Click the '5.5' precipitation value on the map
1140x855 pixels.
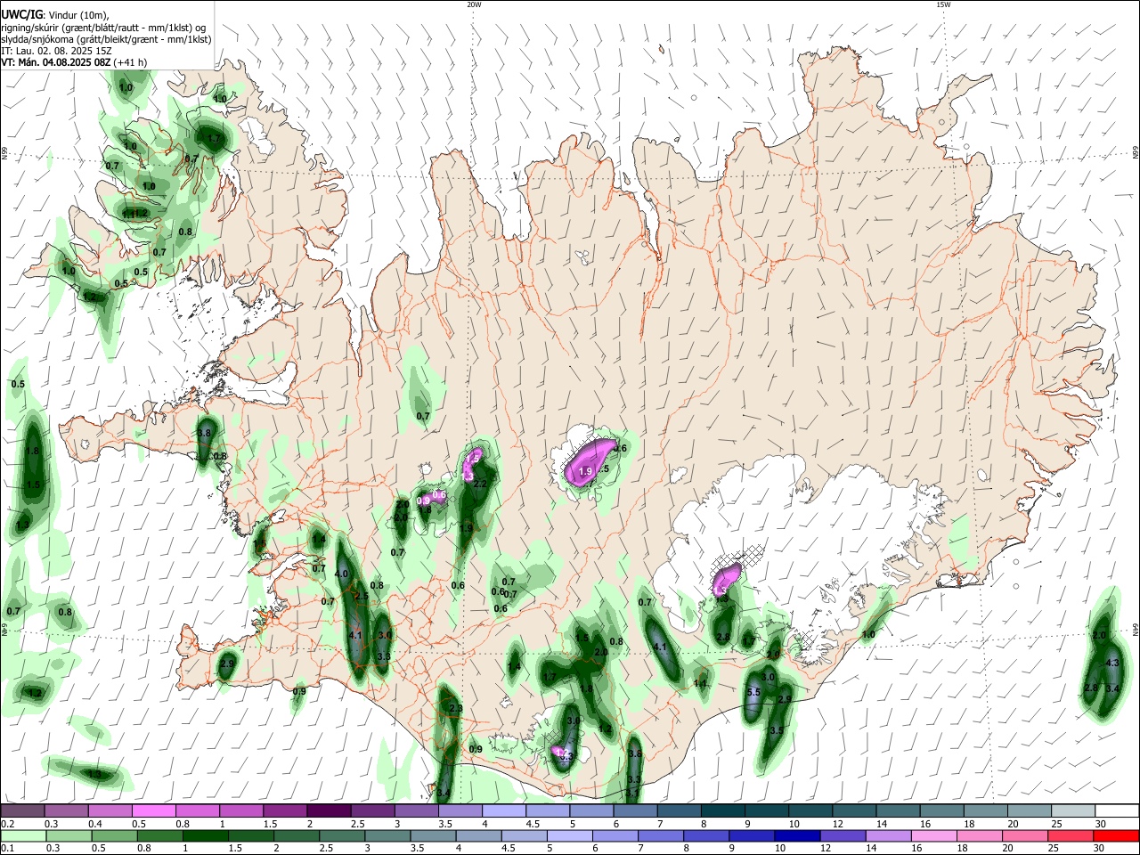tap(753, 692)
